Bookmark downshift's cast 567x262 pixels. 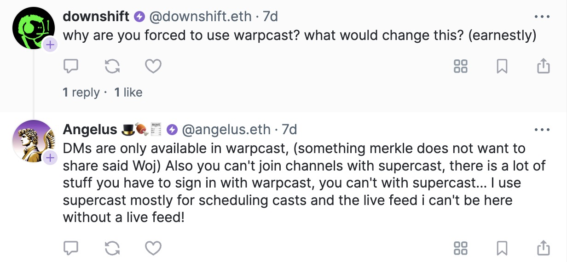pos(502,67)
